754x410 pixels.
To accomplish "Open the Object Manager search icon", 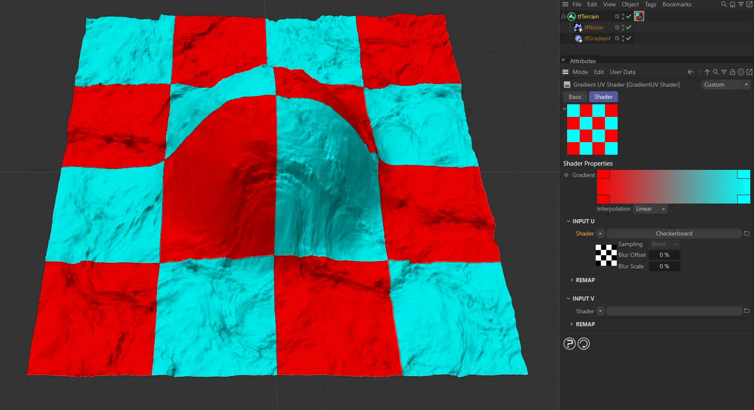I will click(724, 4).
